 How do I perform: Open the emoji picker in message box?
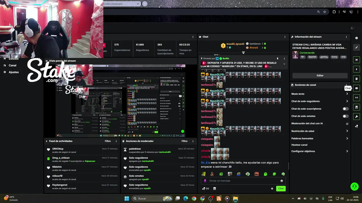(x=282, y=181)
